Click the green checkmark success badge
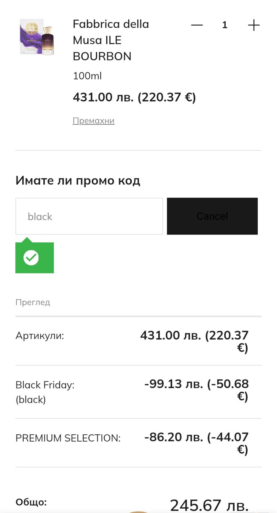This screenshot has height=513, width=277. [31, 258]
